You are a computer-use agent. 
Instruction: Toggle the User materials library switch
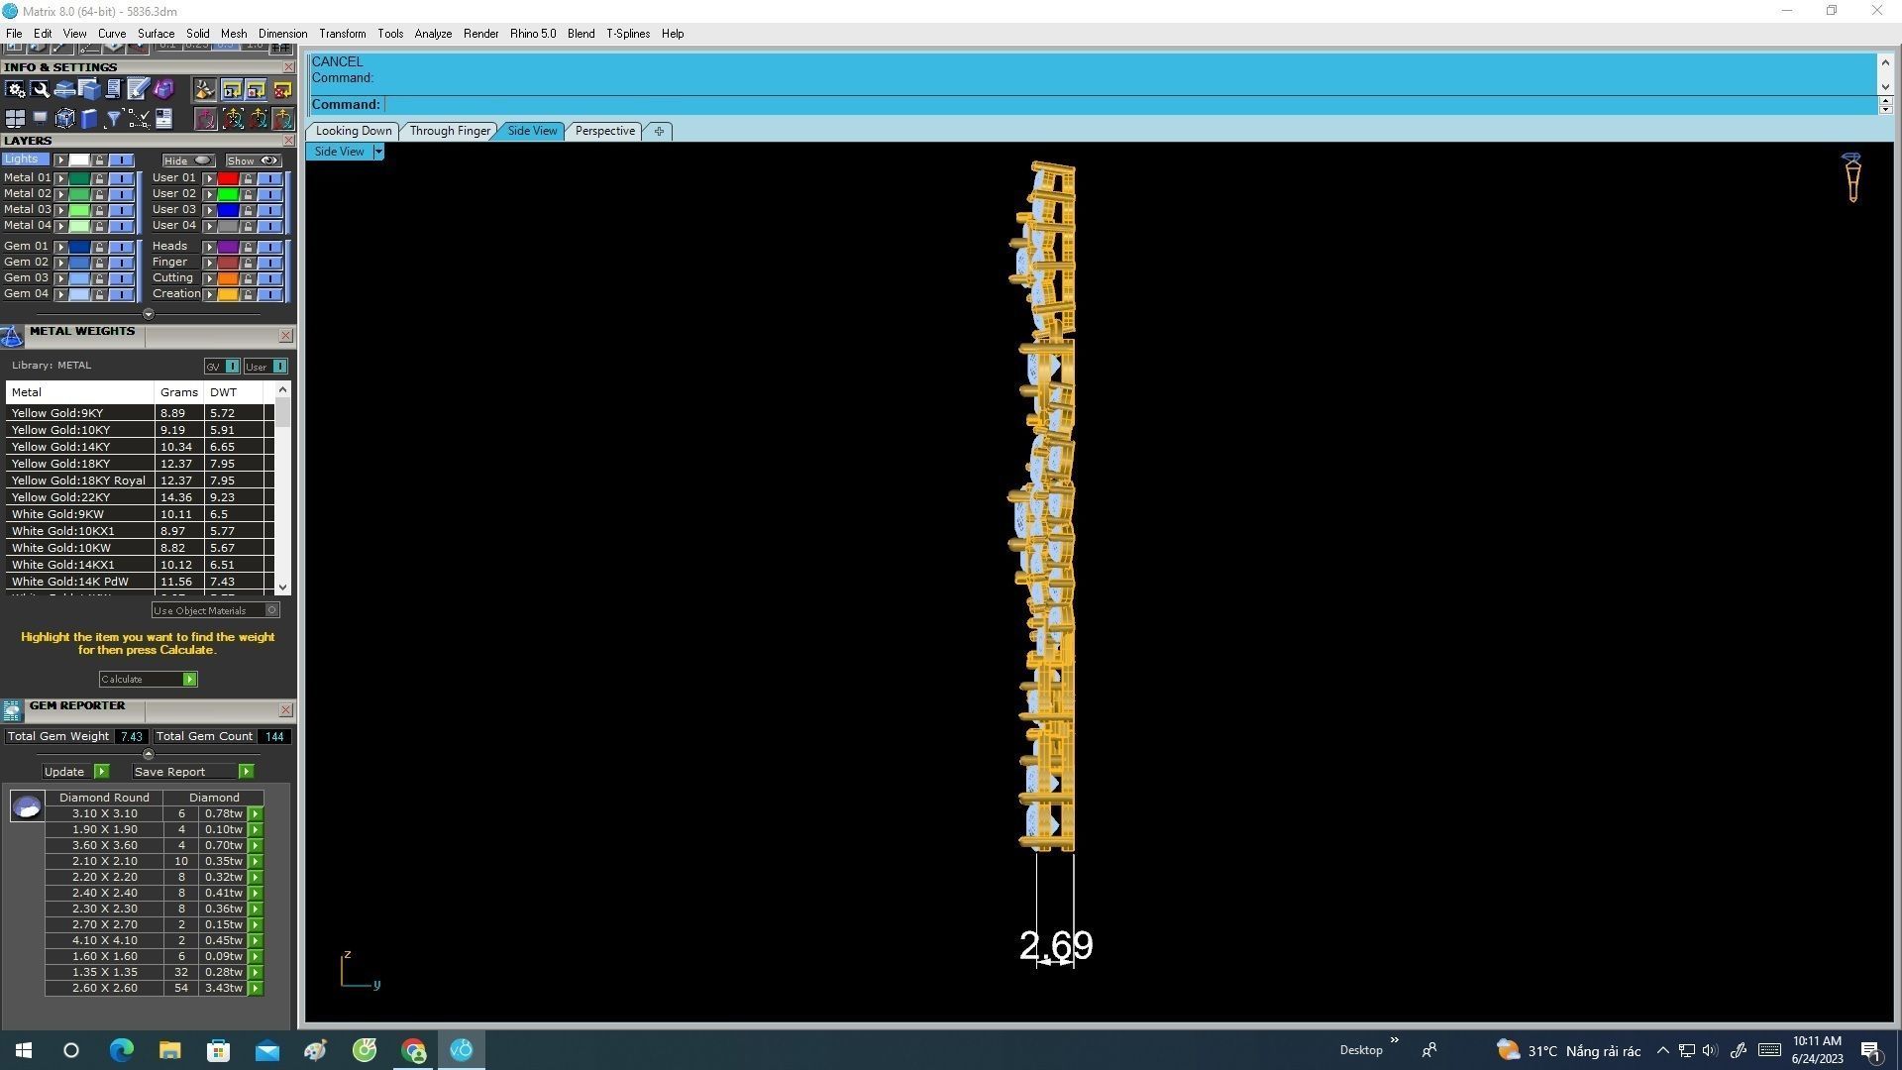click(x=279, y=367)
